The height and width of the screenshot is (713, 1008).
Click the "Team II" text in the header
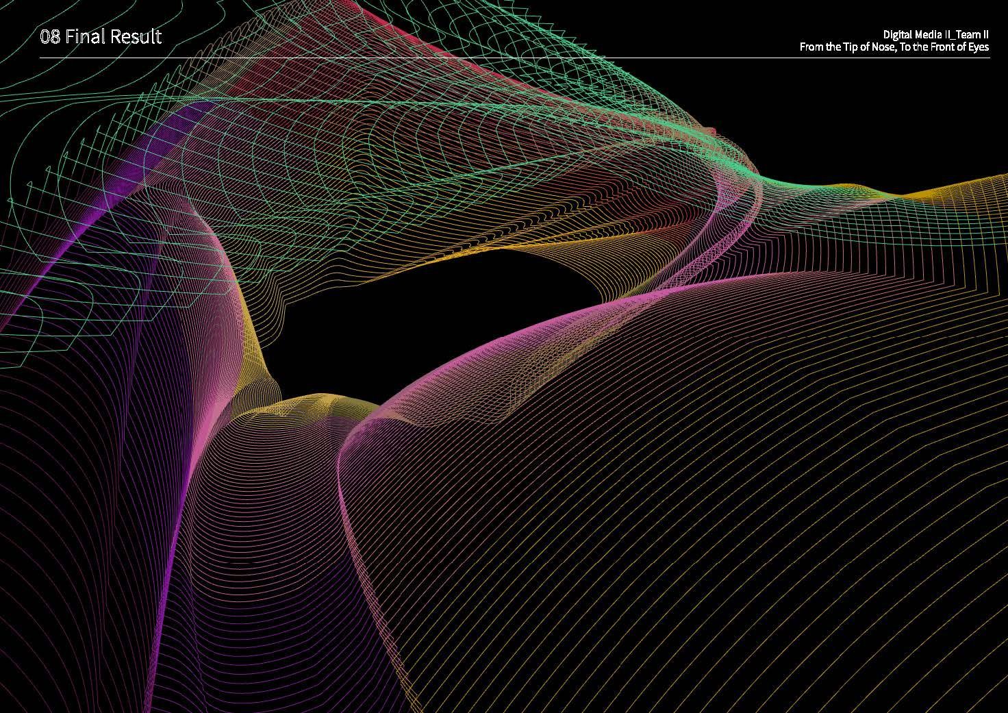pos(970,34)
